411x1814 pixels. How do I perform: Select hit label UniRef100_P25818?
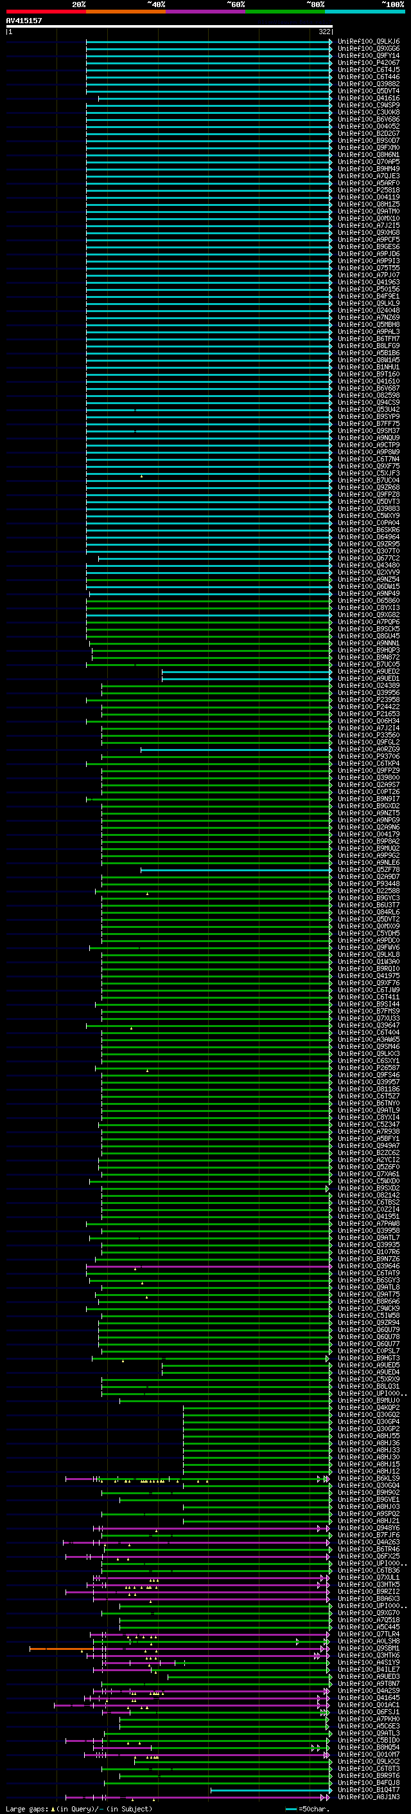[369, 190]
